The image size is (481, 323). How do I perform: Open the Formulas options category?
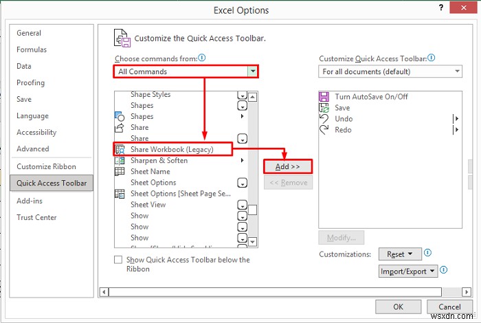32,49
